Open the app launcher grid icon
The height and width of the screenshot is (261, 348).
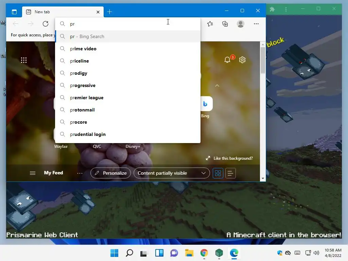pyautogui.click(x=24, y=60)
